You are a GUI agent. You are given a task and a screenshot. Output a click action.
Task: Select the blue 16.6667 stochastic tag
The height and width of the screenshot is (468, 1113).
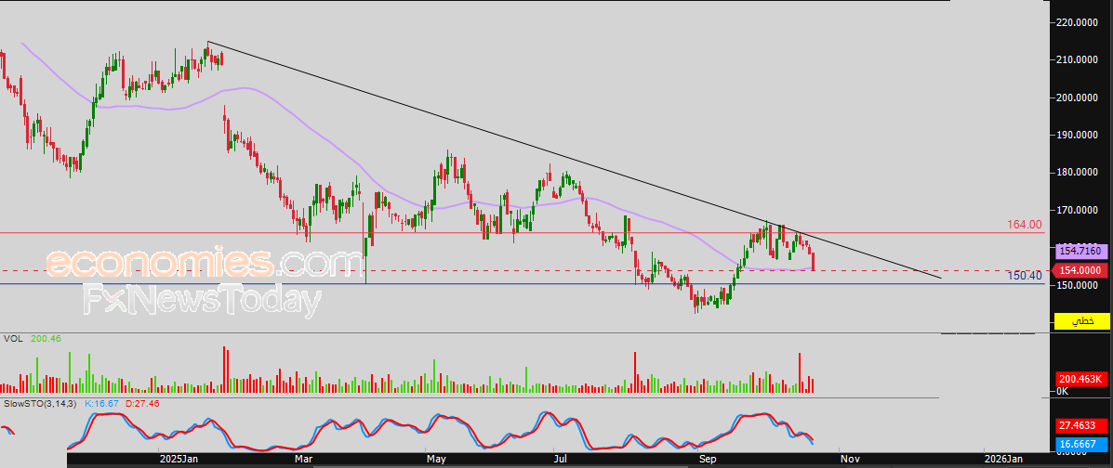pos(1083,444)
